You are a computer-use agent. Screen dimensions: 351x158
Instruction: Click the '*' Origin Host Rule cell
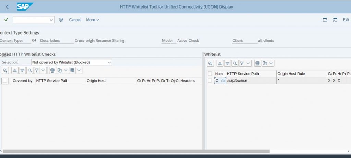pos(302,81)
